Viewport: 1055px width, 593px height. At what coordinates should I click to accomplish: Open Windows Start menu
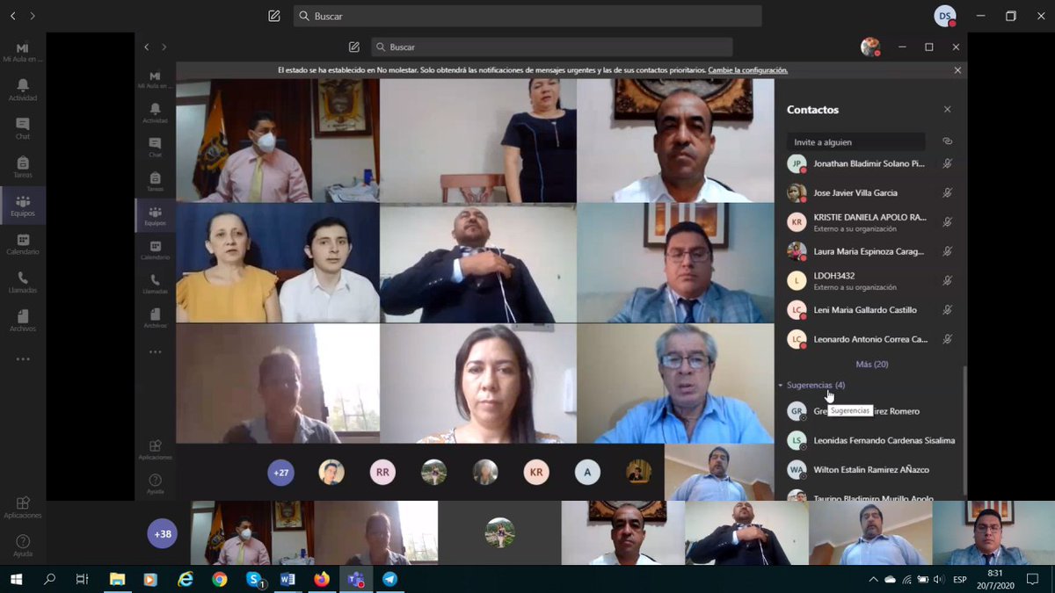16,579
